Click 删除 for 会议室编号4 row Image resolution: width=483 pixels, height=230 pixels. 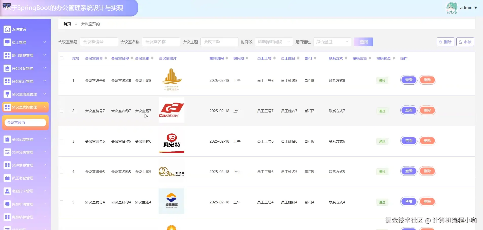click(x=427, y=202)
